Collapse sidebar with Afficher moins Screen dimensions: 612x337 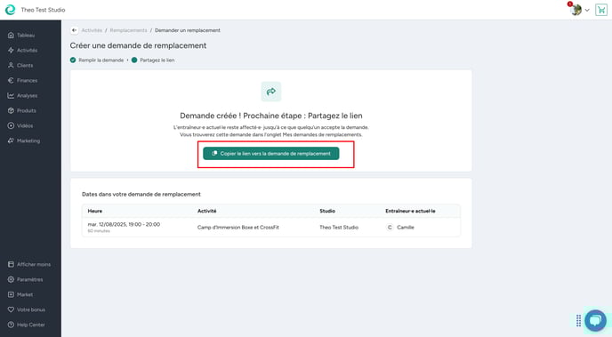point(29,264)
